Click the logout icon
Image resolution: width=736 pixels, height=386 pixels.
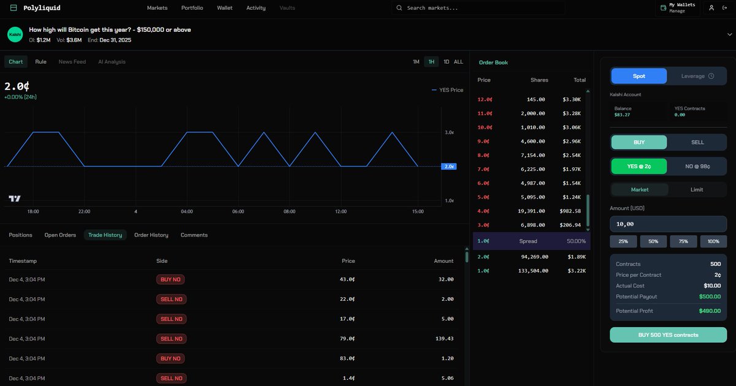[x=725, y=8]
